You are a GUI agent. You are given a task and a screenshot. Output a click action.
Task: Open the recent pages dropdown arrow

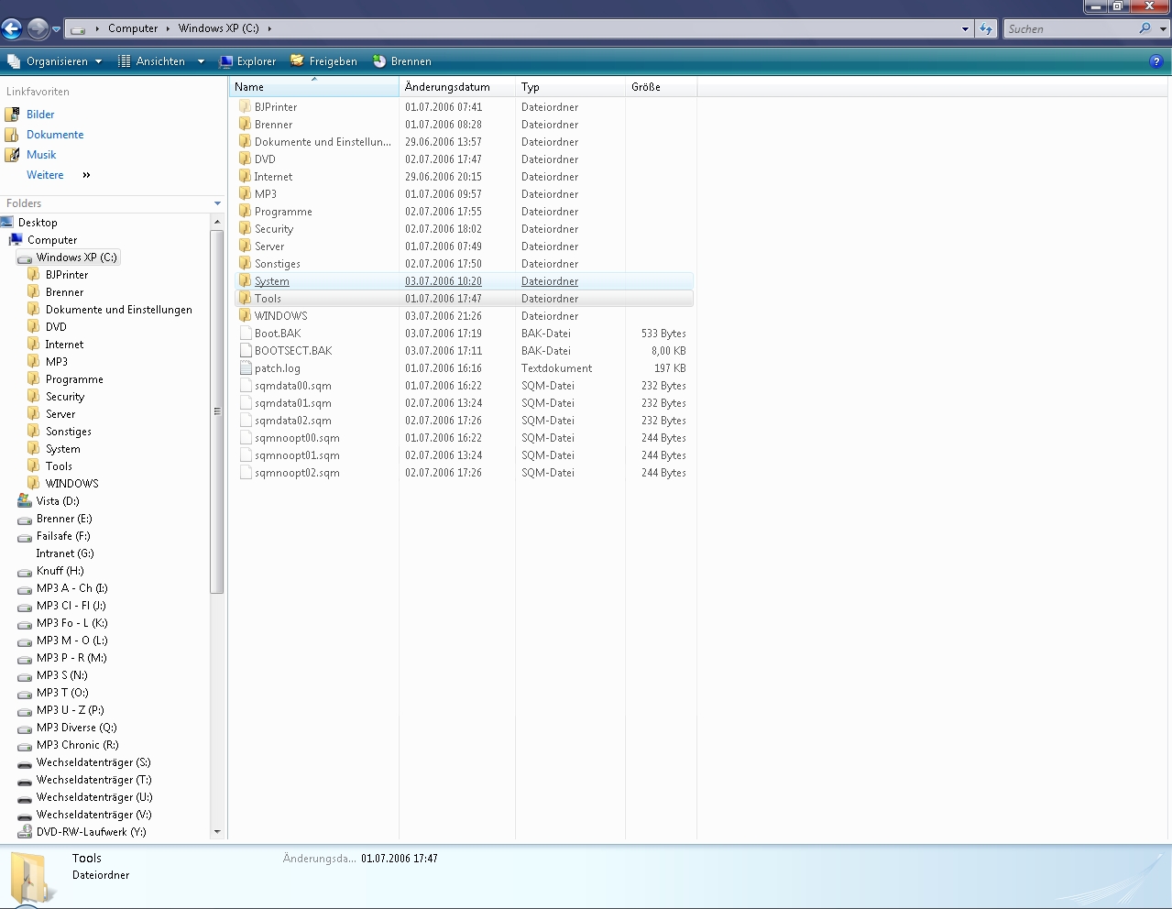57,29
